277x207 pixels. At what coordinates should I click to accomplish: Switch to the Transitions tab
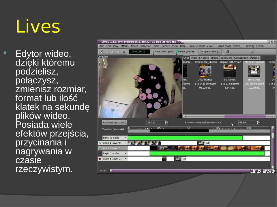pos(226,58)
